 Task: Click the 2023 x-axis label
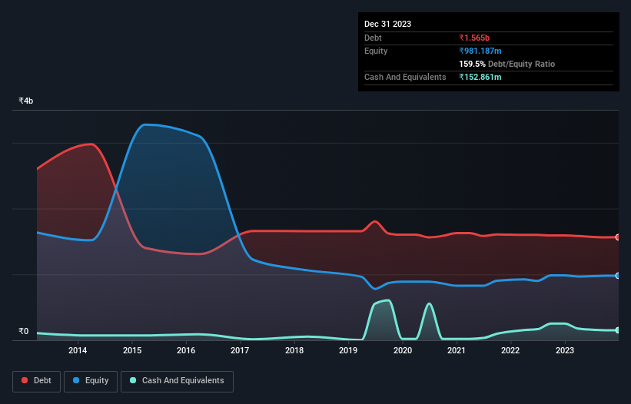click(x=565, y=350)
